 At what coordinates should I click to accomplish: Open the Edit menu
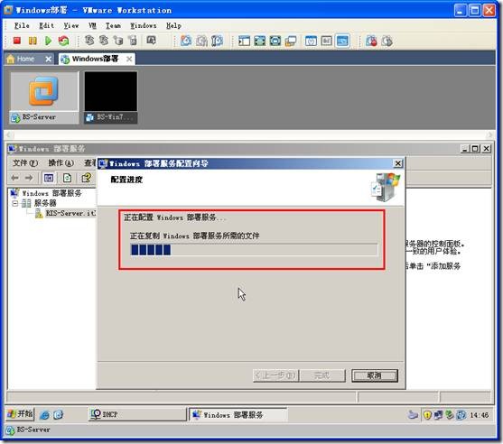pos(47,25)
